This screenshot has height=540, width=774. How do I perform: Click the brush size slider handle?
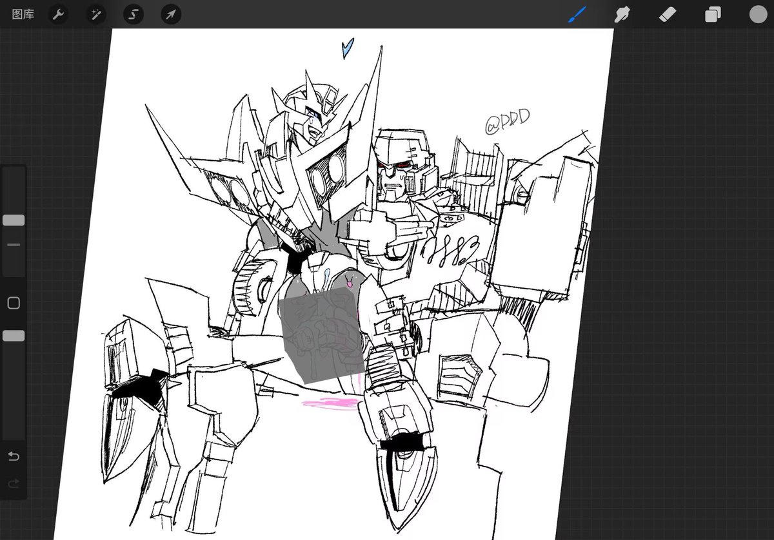[14, 220]
